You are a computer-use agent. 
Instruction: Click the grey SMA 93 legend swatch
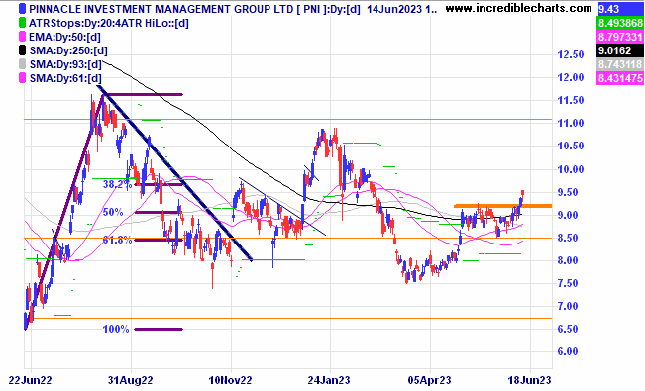(22, 64)
